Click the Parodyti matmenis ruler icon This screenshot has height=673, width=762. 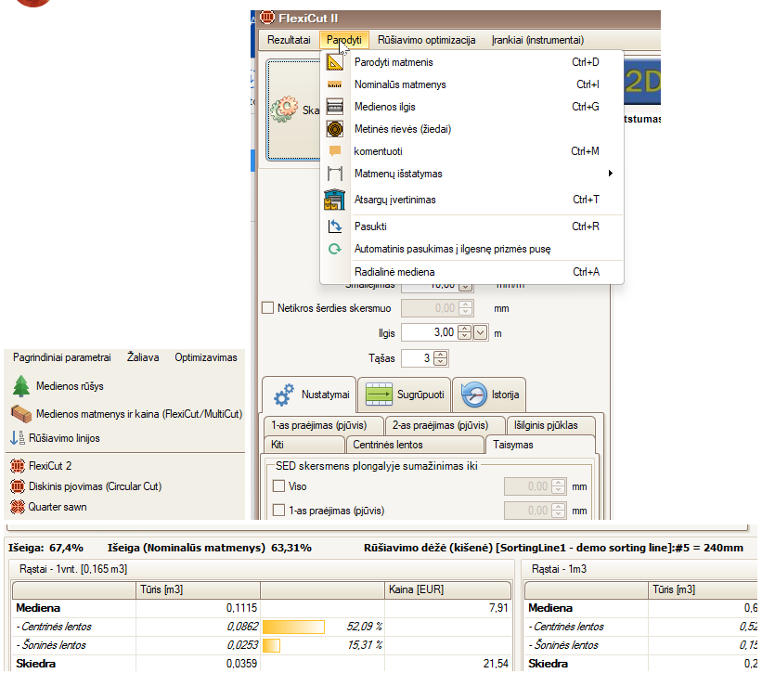coord(335,62)
